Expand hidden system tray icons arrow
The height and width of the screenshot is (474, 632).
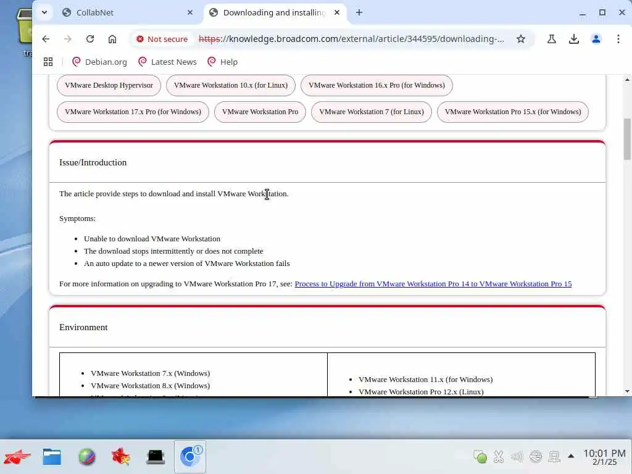[571, 456]
